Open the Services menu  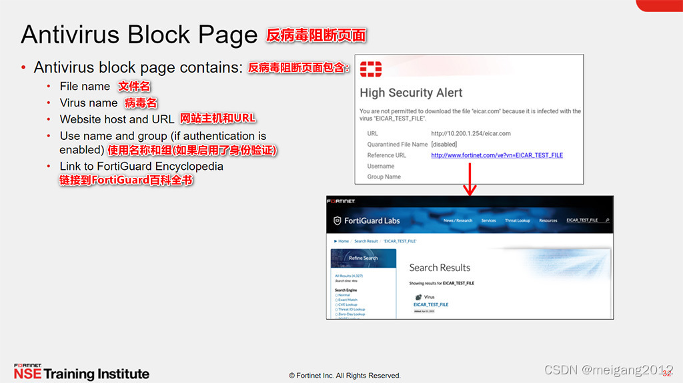[x=488, y=220]
